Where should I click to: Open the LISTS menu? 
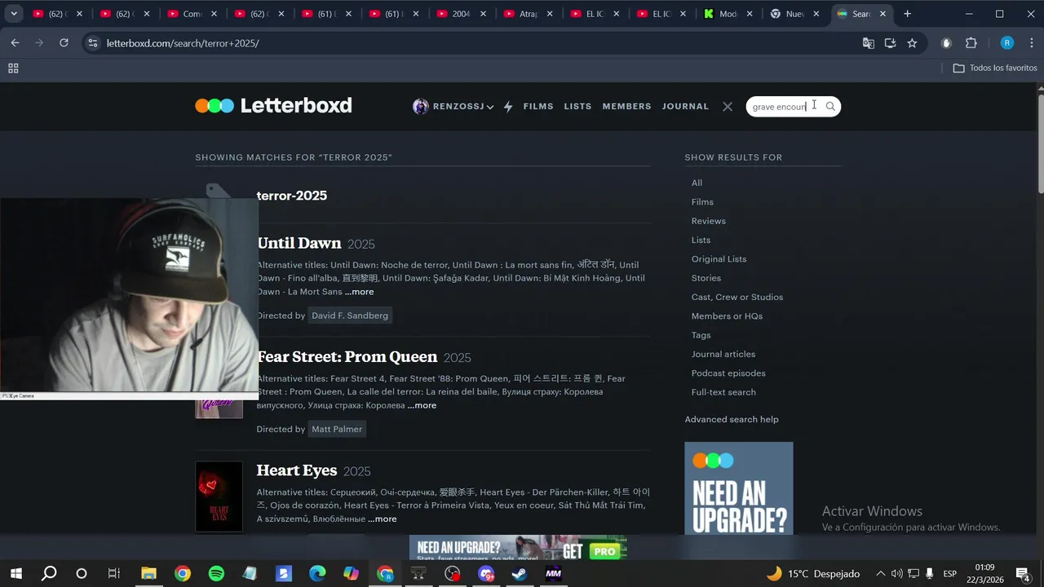(x=577, y=107)
